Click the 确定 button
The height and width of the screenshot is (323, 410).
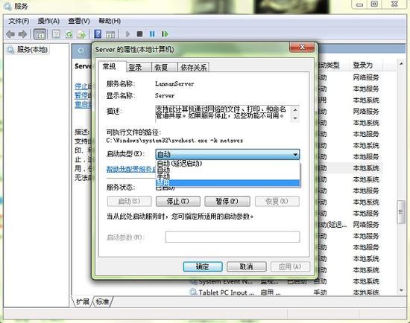[203, 266]
